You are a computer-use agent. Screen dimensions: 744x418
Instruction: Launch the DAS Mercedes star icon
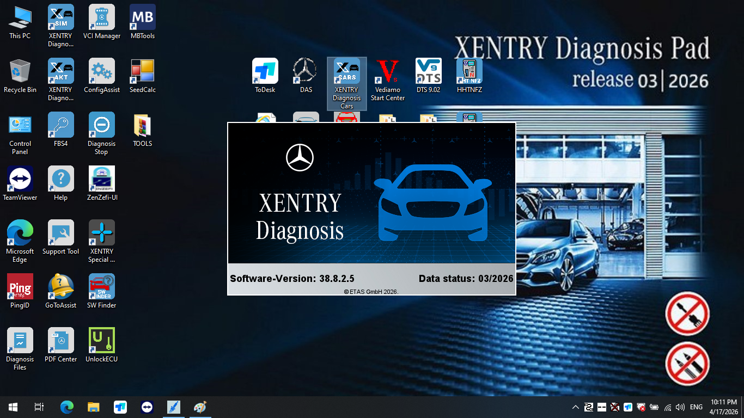coord(306,76)
